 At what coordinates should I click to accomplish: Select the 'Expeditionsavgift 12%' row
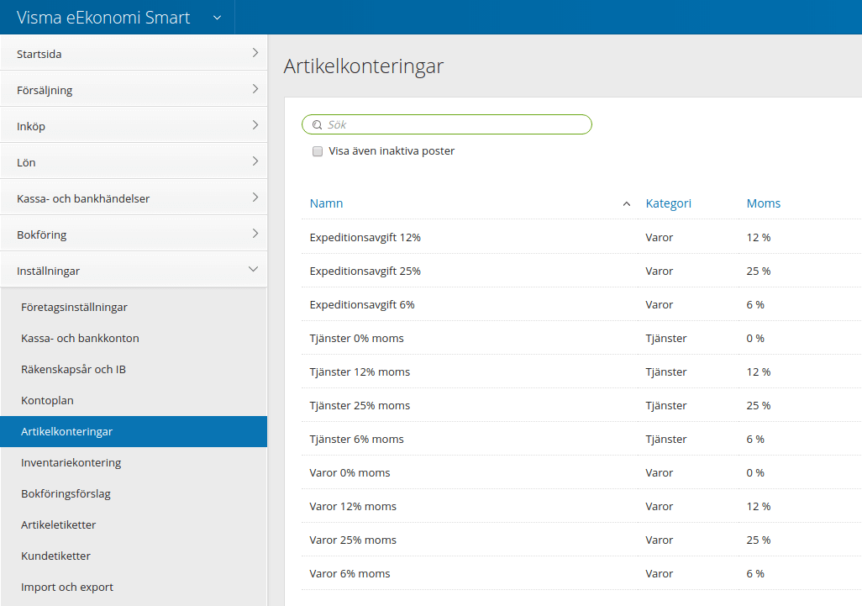coord(365,238)
